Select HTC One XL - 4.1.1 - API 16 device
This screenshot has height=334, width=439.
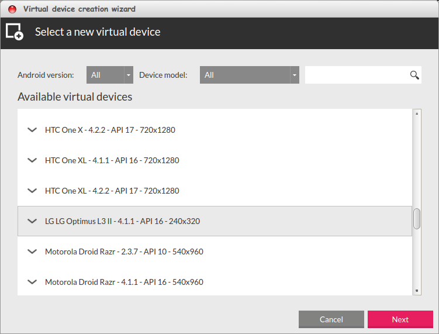215,160
